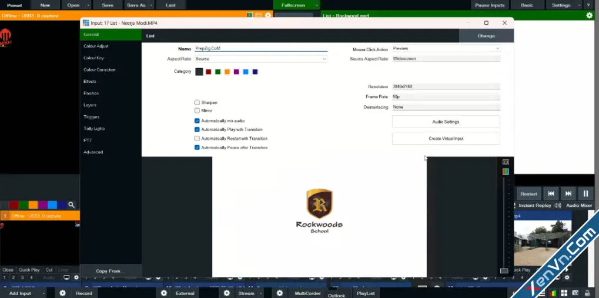Skip to previous item in playlist
This screenshot has height=298, width=599.
pos(551,194)
